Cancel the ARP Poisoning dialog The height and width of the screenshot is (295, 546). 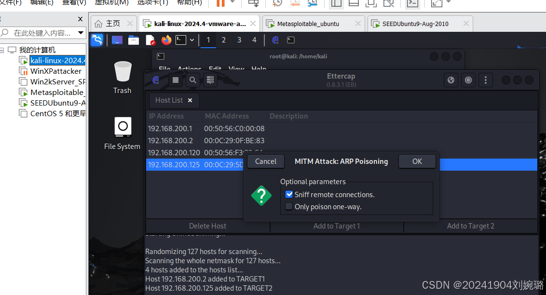coord(266,161)
